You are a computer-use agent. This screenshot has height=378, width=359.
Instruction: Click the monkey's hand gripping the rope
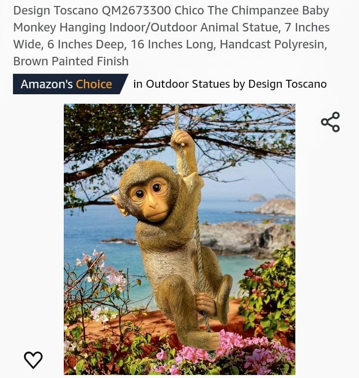tap(181, 139)
